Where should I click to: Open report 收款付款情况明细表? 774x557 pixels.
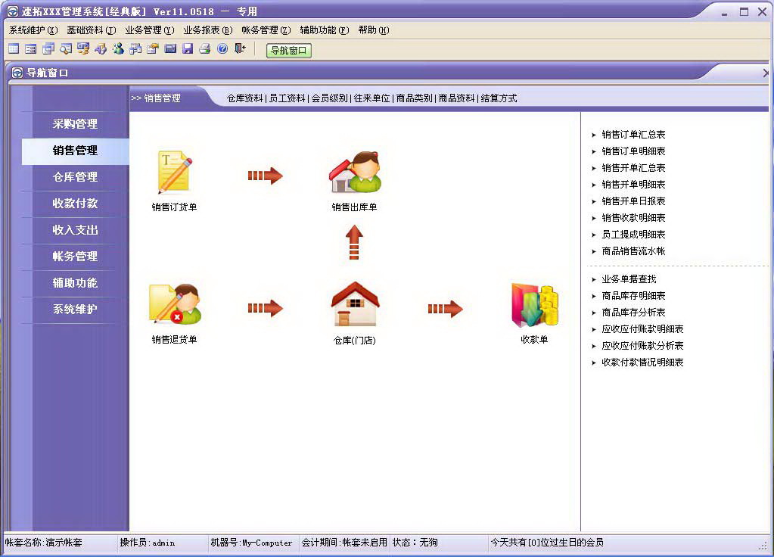click(642, 363)
